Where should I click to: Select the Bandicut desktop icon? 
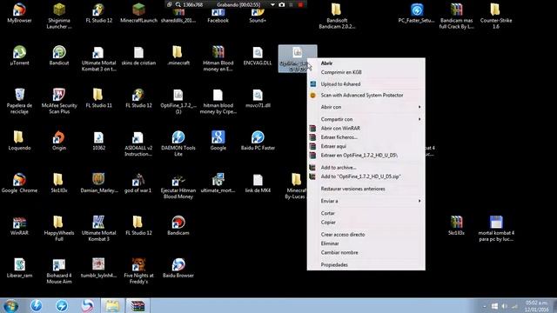tap(59, 56)
